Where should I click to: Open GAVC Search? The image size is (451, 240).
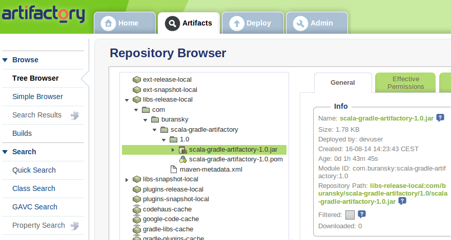(35, 207)
